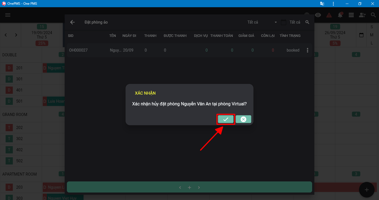Click the T status icon of room 402

[9, 150]
